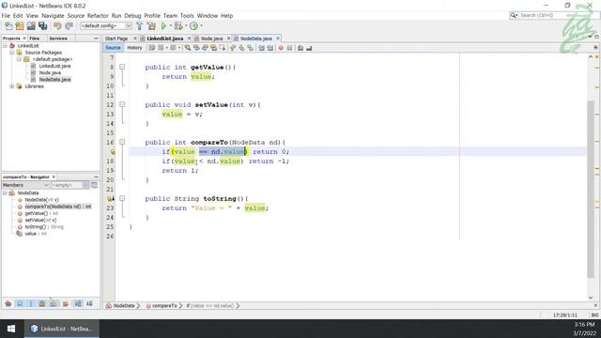
Task: Select value : int field in the Navigator
Action: click(36, 234)
